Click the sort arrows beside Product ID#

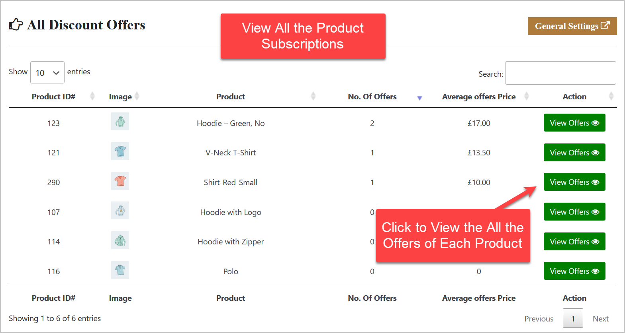click(x=92, y=96)
